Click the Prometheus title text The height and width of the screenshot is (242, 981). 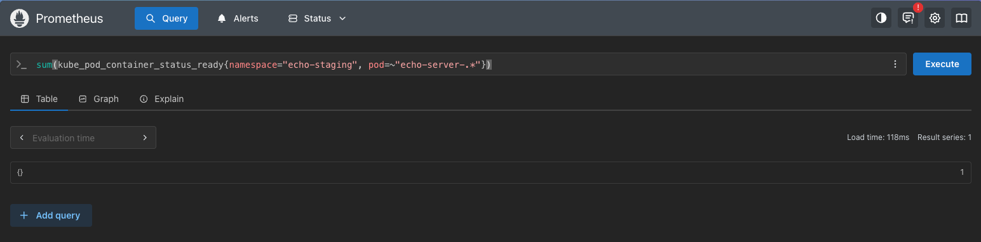point(69,18)
